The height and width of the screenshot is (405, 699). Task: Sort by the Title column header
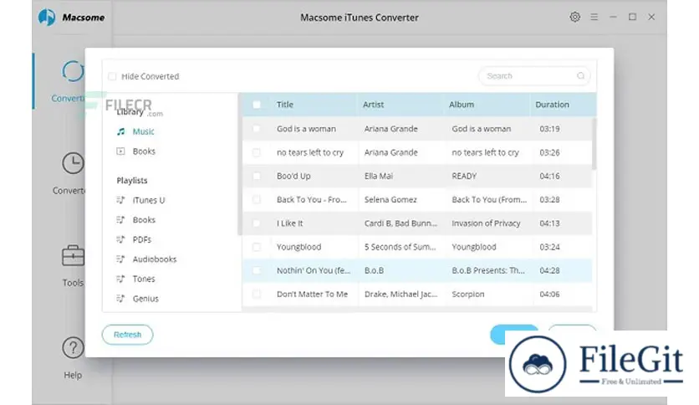285,105
